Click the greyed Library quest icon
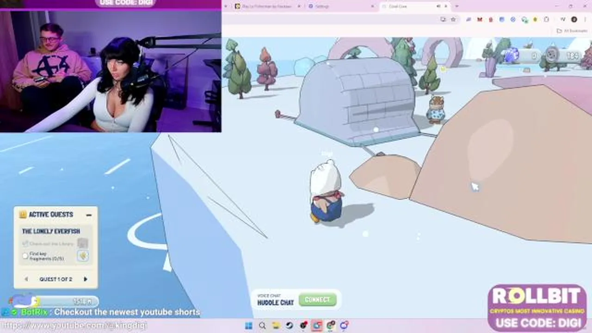 click(83, 243)
